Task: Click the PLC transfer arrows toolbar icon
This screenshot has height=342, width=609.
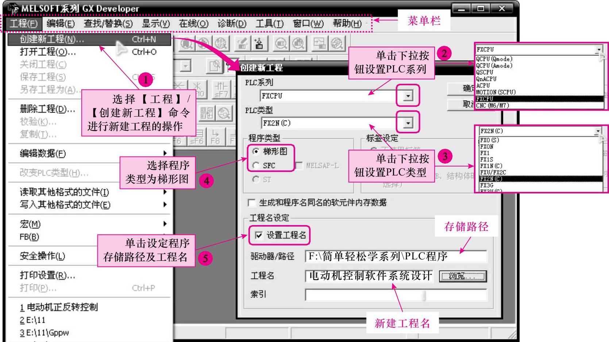Action: [x=259, y=44]
